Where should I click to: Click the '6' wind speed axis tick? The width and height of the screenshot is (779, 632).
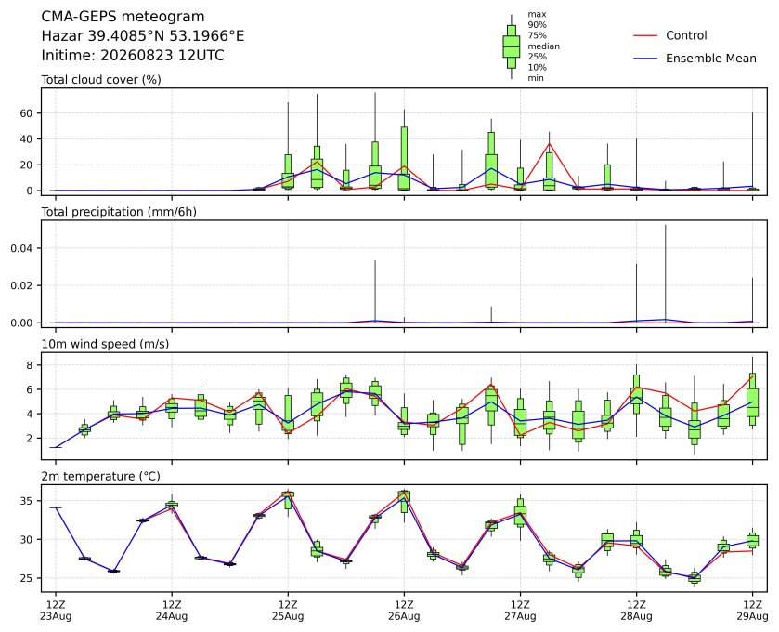pyautogui.click(x=30, y=389)
